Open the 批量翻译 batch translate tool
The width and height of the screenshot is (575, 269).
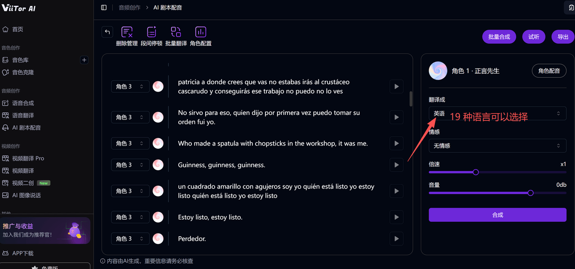[x=176, y=32]
